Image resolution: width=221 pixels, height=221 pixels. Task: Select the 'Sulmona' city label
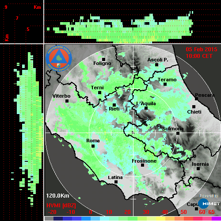pyautogui.click(x=173, y=129)
